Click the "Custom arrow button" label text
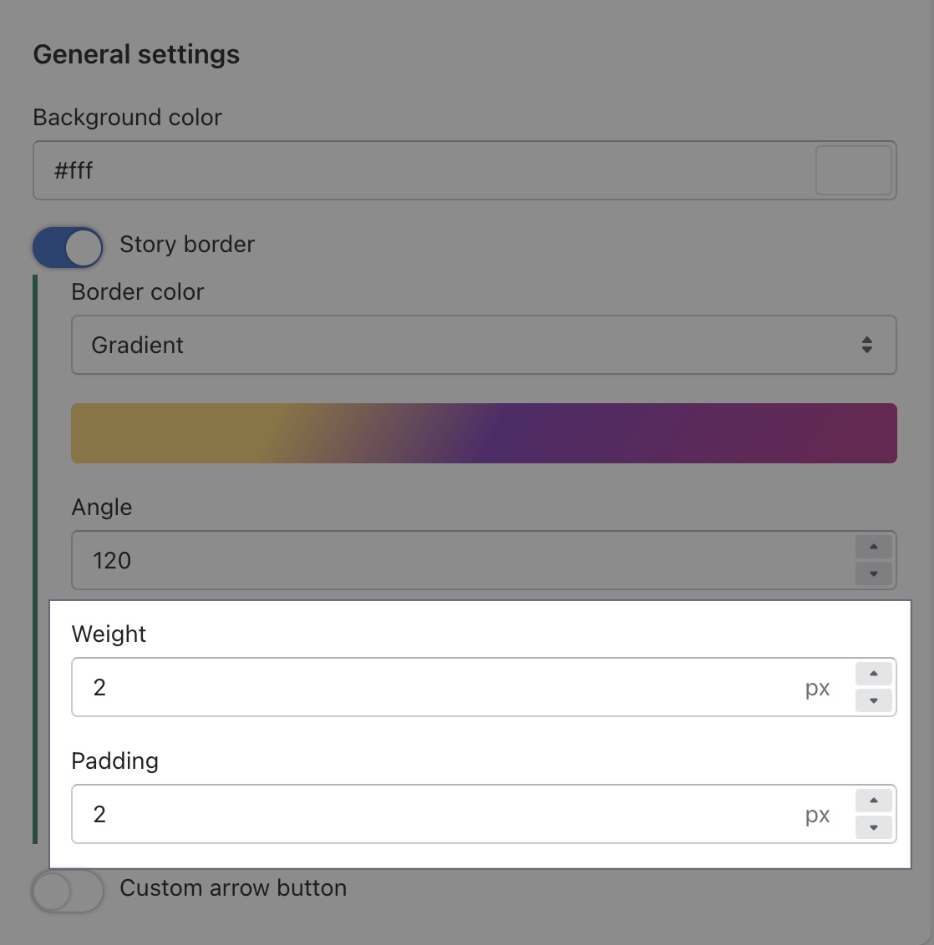Viewport: 934px width, 945px height. [x=233, y=888]
